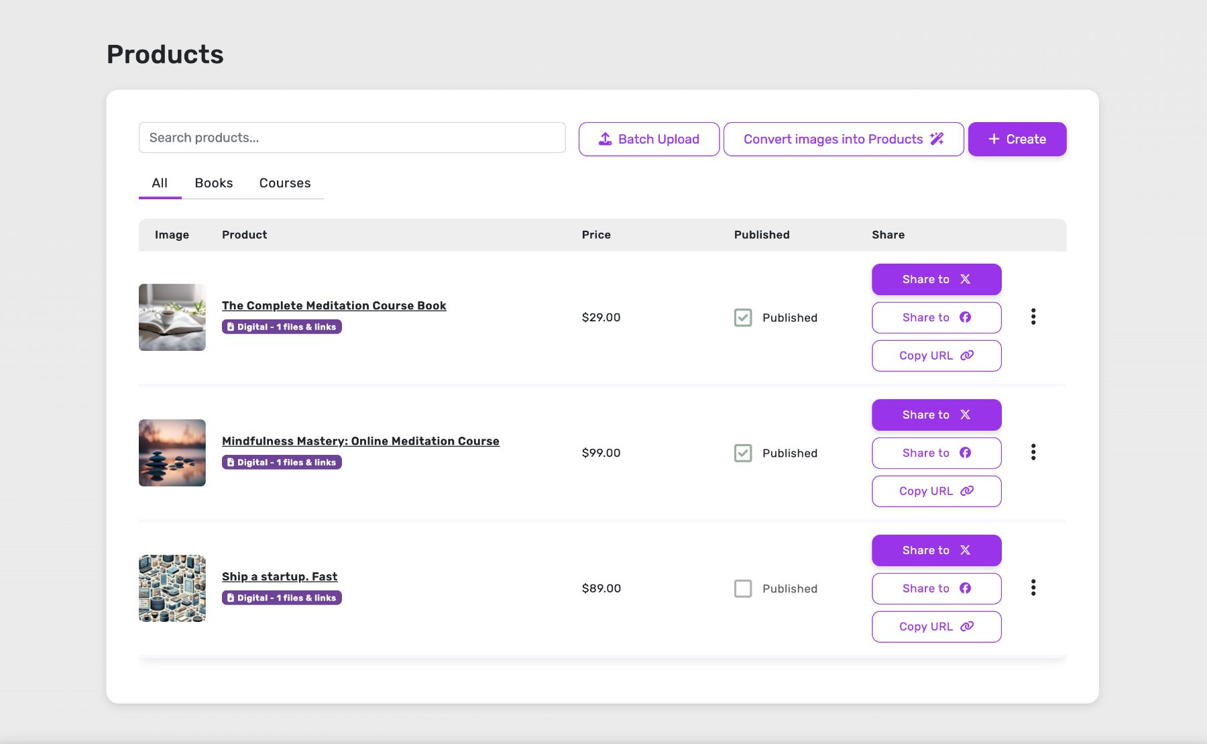The image size is (1207, 744).
Task: Copy URL for Mindfulness Mastery course
Action: 936,491
